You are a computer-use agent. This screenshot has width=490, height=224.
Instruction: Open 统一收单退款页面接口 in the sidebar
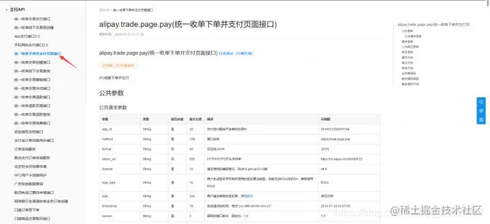[x=32, y=106]
